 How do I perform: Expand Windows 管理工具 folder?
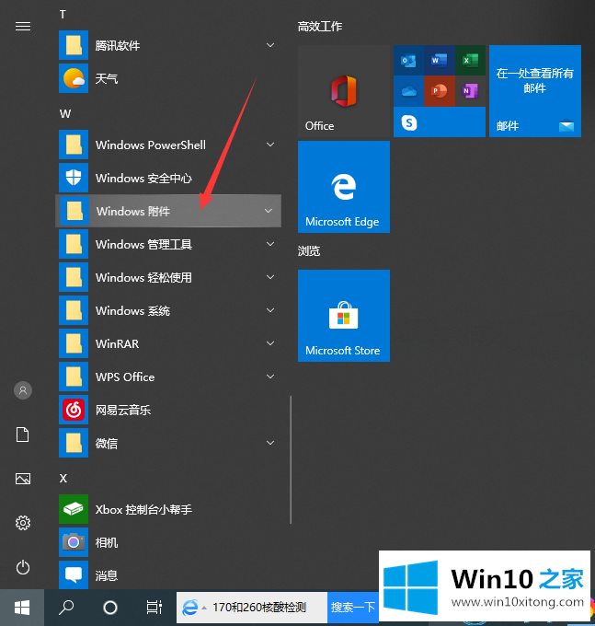point(169,244)
